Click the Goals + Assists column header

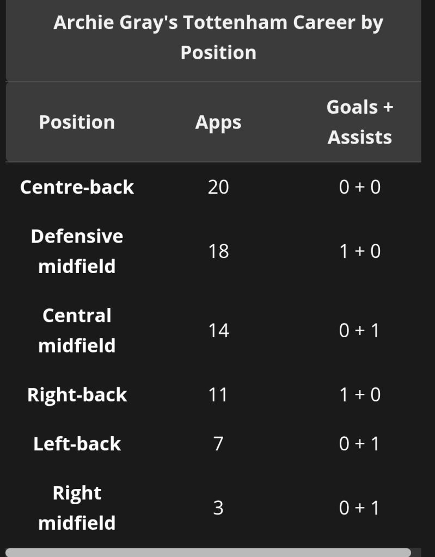pyautogui.click(x=359, y=122)
